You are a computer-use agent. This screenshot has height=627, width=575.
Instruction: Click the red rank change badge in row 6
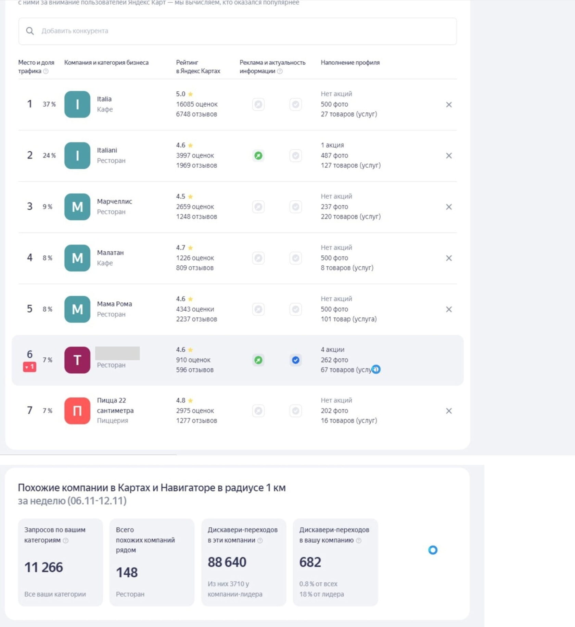(29, 367)
